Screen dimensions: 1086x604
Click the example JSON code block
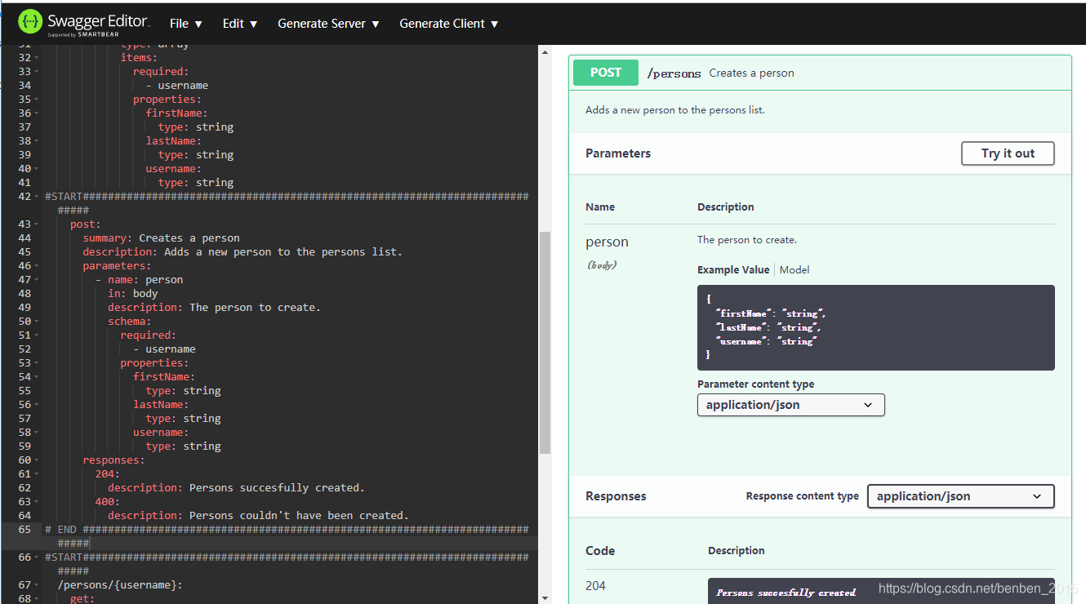coord(875,327)
